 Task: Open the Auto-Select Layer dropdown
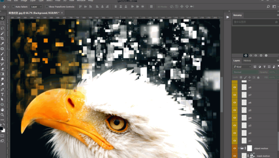click(x=36, y=7)
